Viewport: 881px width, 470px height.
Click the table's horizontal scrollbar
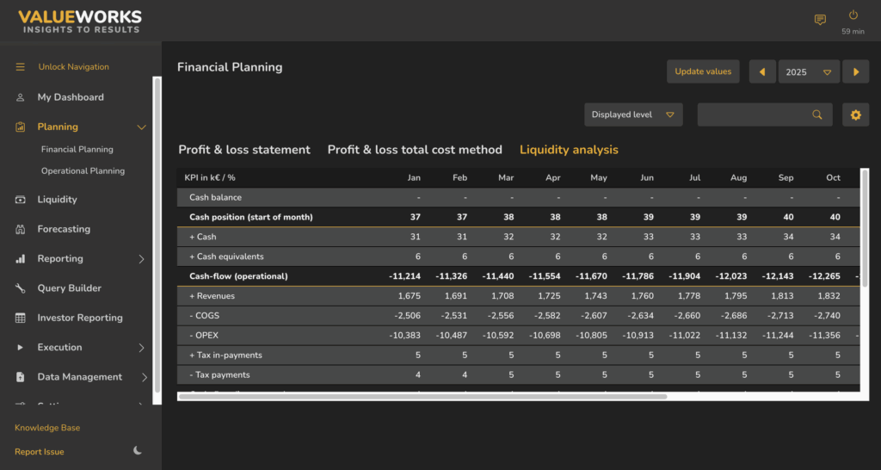click(422, 396)
